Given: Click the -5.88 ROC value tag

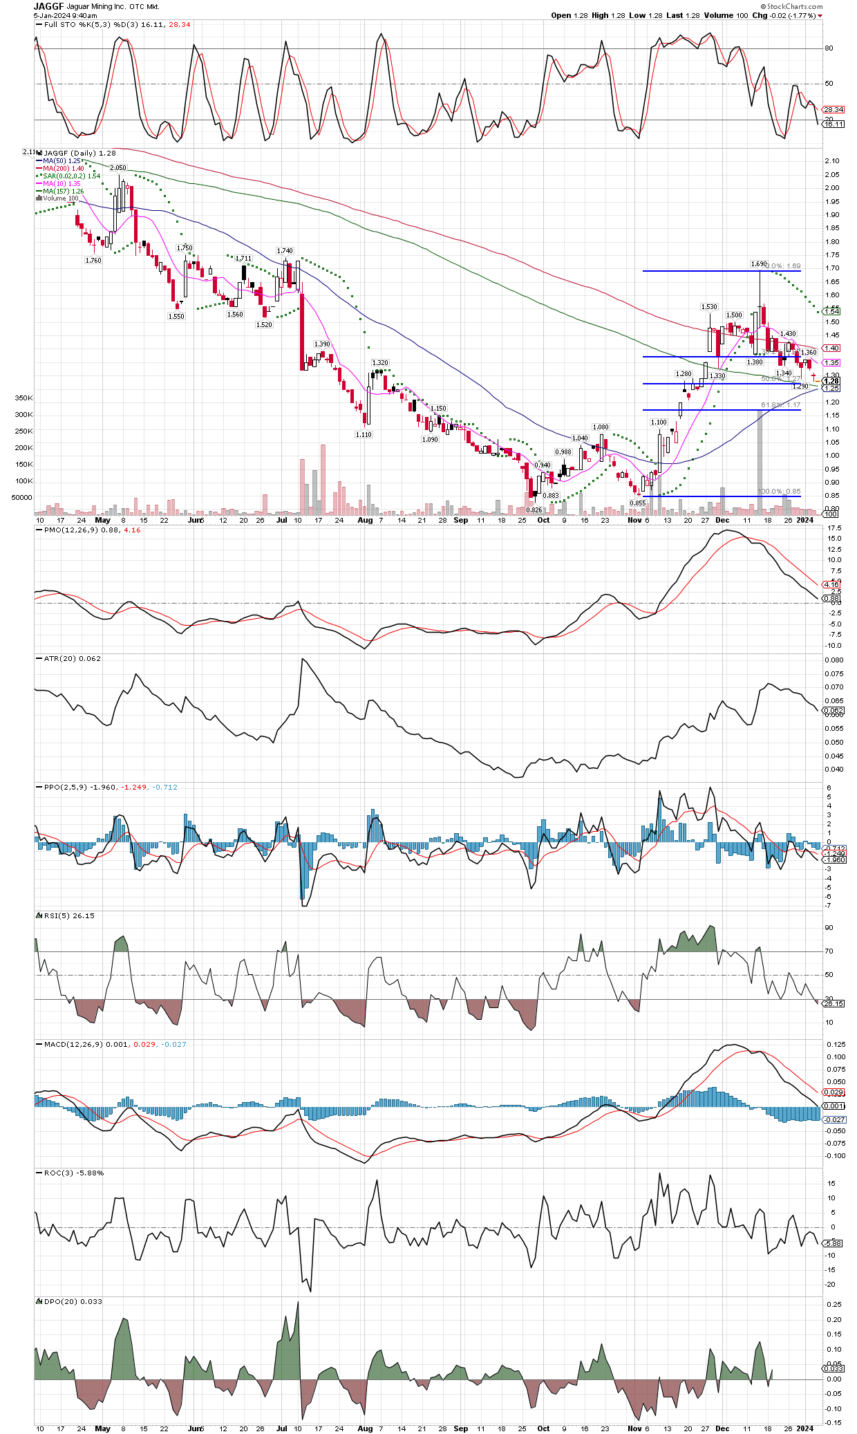Looking at the screenshot, I should (x=832, y=1243).
